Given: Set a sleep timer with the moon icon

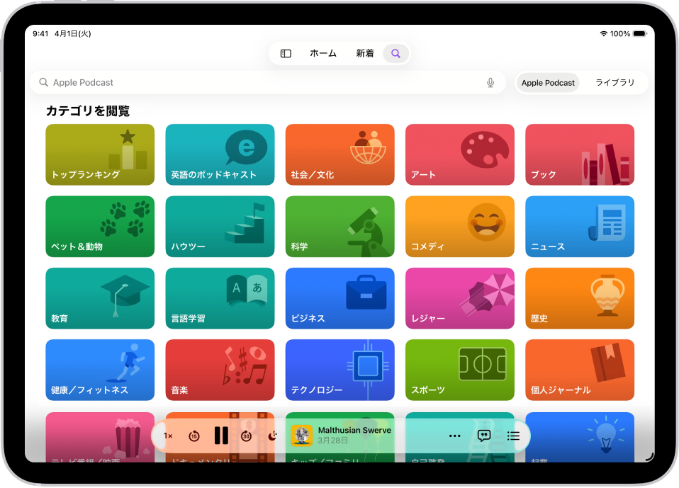Looking at the screenshot, I should 272,436.
